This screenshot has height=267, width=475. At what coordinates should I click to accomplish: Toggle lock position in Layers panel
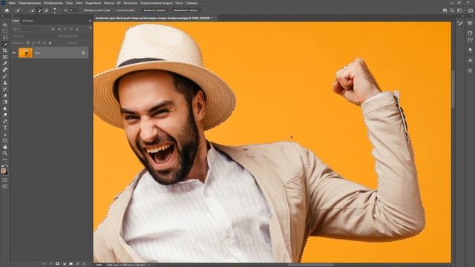[39, 43]
